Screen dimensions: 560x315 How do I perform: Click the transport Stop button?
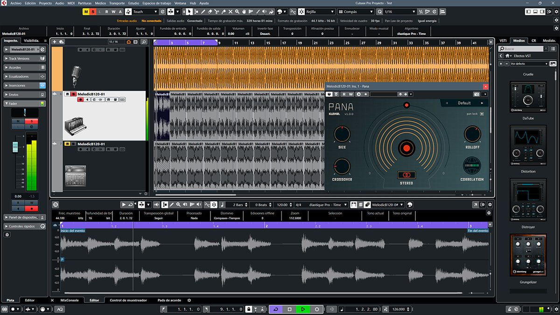(289, 309)
